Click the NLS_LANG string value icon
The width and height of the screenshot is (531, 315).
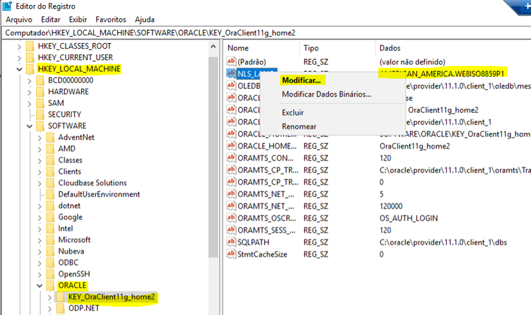pyautogui.click(x=231, y=73)
